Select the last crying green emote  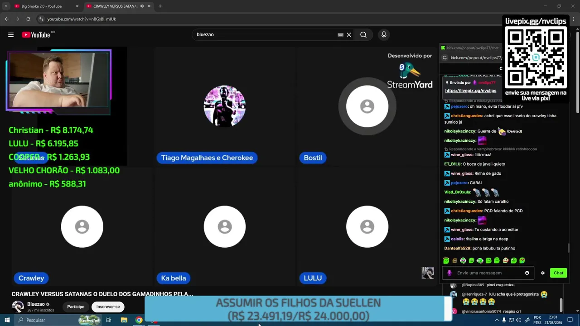pos(522,260)
